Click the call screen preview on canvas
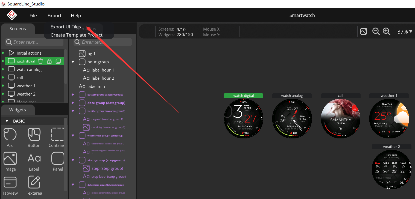 341,118
